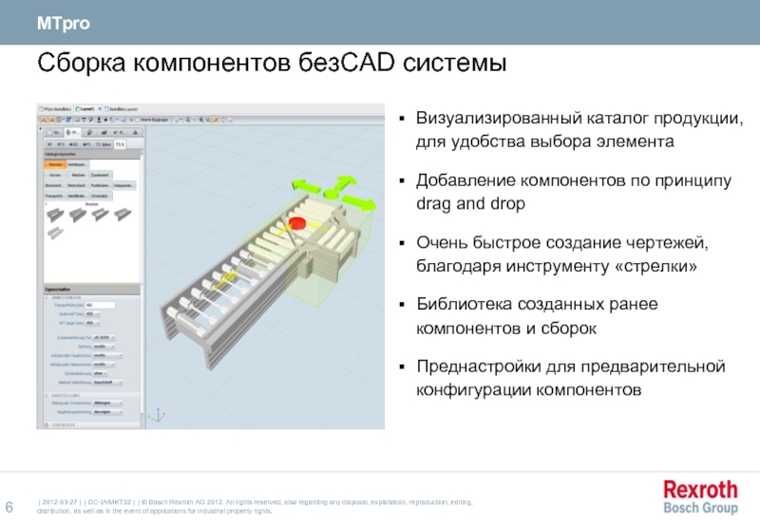Click the red disc on the conveyor model

pos(297,223)
